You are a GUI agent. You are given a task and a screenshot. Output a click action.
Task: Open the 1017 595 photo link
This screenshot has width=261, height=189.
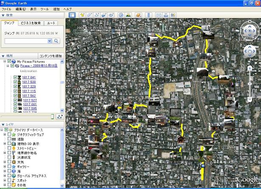30,108
